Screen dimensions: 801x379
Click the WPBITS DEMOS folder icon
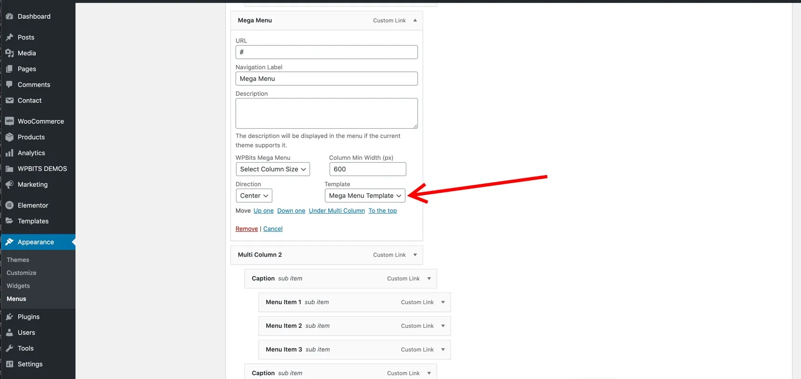click(x=9, y=169)
